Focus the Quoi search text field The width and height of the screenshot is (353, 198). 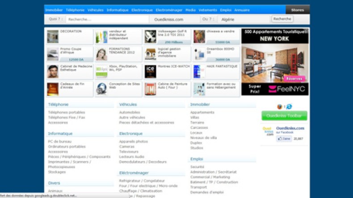click(x=107, y=19)
